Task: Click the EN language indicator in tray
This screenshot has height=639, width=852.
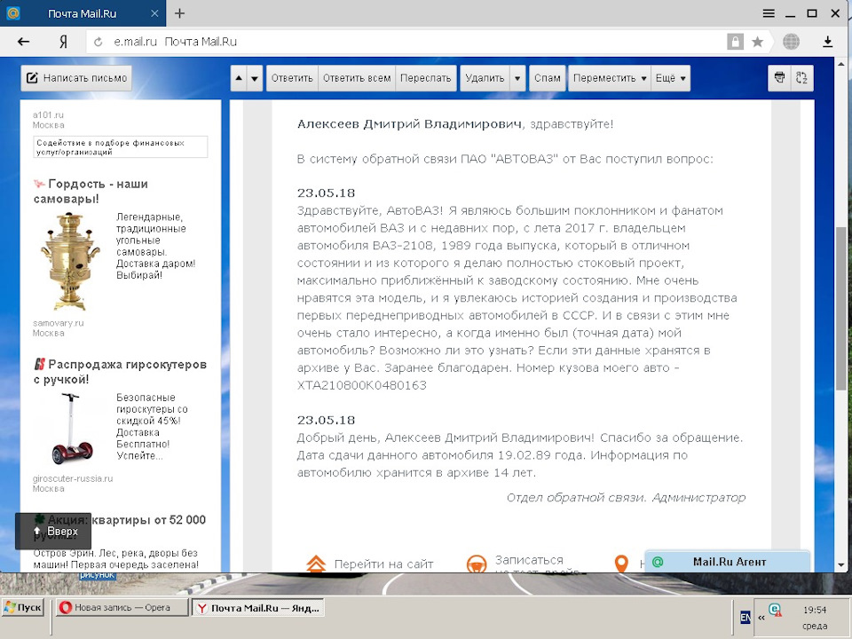Action: (745, 617)
